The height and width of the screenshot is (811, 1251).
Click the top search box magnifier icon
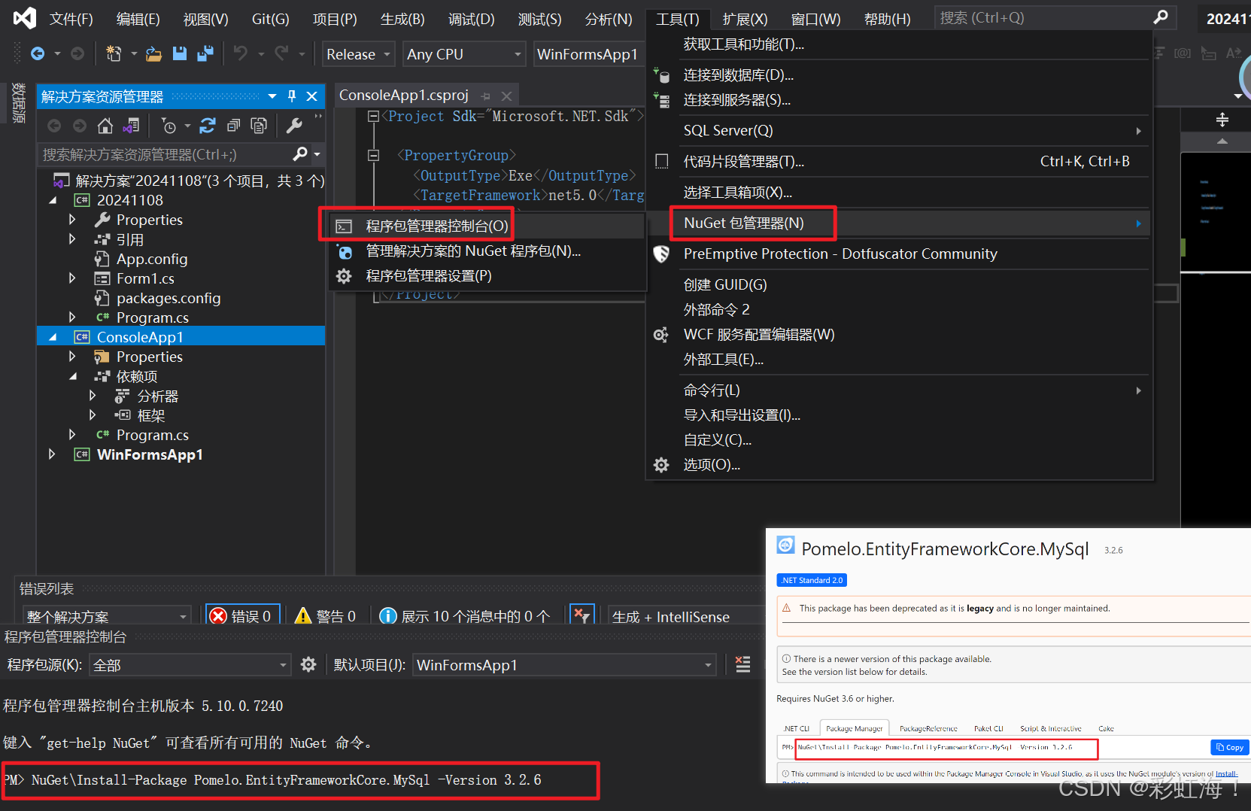pyautogui.click(x=1161, y=17)
